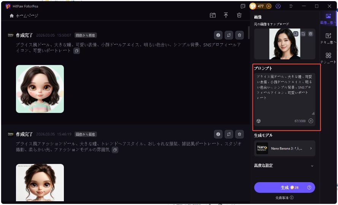Image resolution: width=338 pixels, height=205 pixels.
Task: Switch to text-to-image tab in sidebar
Action: coord(328,38)
